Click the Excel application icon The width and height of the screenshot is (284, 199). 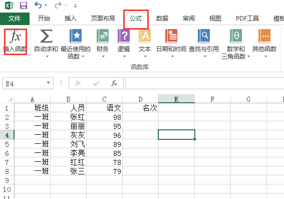click(9, 5)
